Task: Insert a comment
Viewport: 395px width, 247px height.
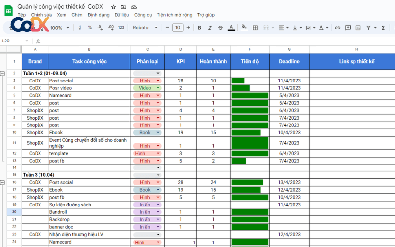Action: coord(348,28)
